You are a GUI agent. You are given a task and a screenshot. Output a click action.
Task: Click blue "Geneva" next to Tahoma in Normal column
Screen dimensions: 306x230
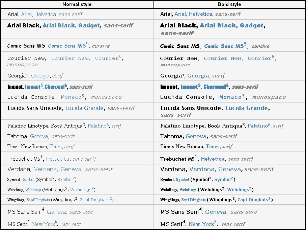point(39,136)
